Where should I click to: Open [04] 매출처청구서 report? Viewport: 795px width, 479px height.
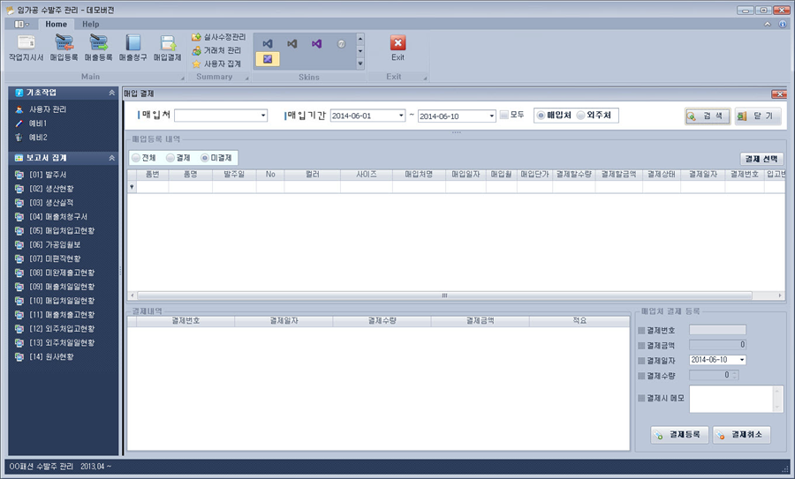58,217
